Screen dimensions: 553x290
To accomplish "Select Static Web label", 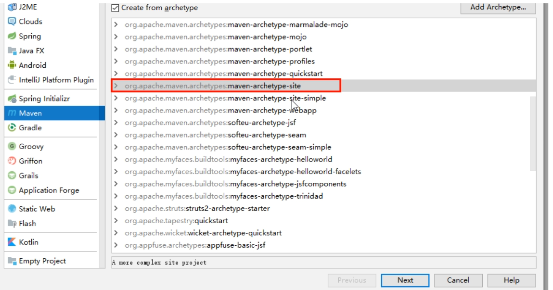I will click(37, 209).
